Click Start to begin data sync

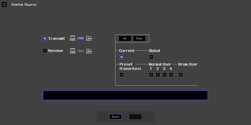pos(115,117)
